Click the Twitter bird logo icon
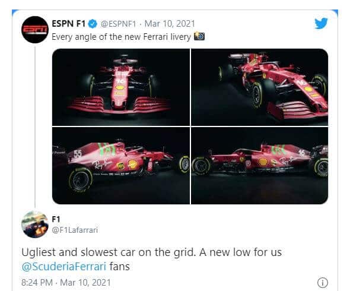This screenshot has height=291, width=350. tap(321, 24)
